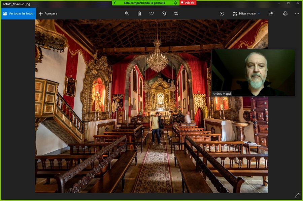Open the more options ellipsis menu
The height and width of the screenshot is (201, 303).
click(297, 13)
